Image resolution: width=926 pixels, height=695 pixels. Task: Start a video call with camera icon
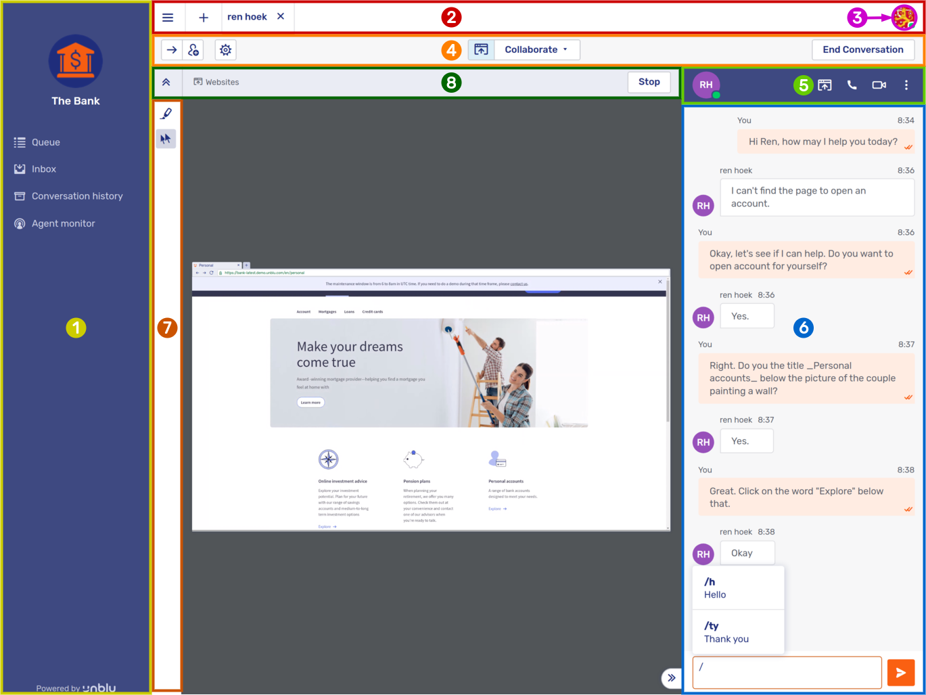pos(879,85)
